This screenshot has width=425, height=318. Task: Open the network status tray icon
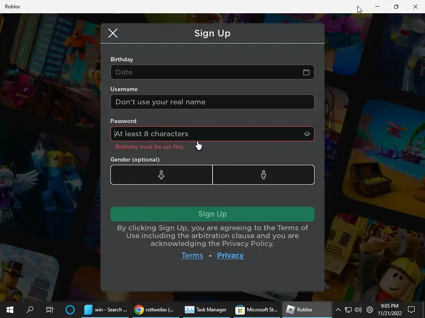[348, 310]
